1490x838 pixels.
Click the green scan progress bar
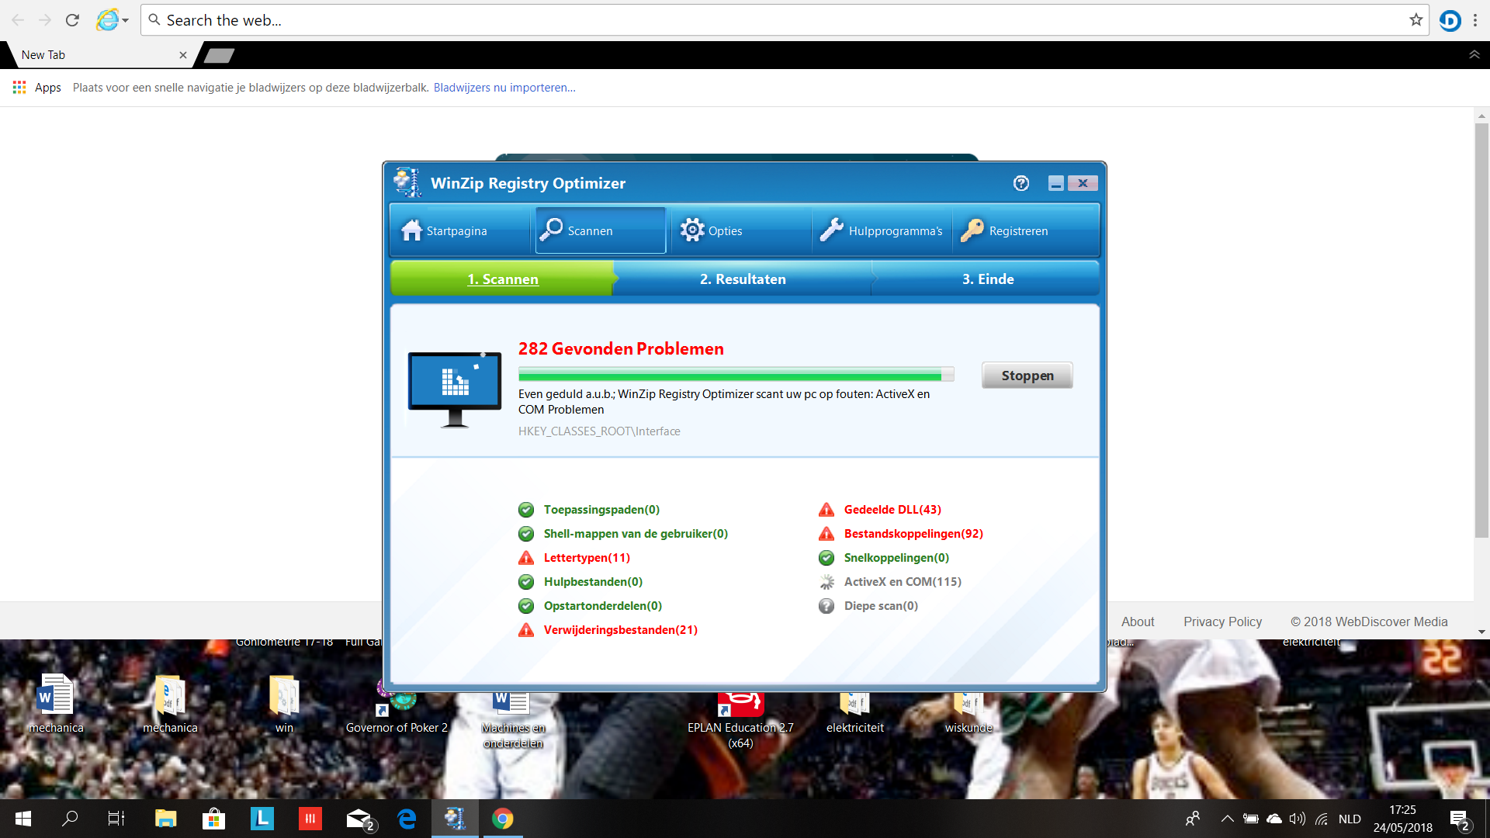(736, 375)
